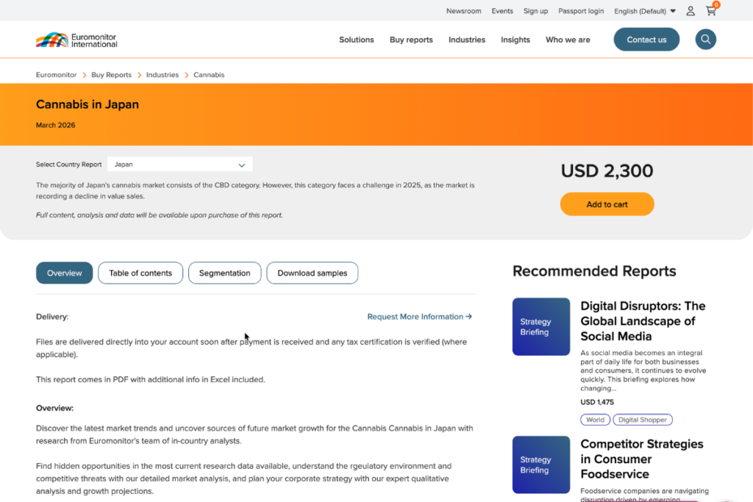The image size is (753, 502).
Task: Go to the Newsroom link
Action: point(463,11)
